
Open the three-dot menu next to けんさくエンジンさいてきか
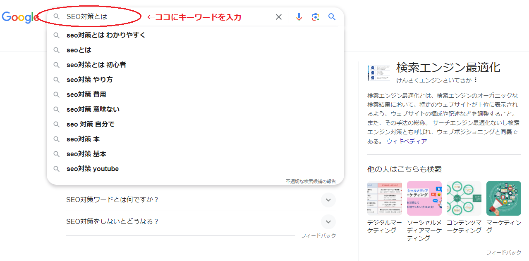click(x=475, y=80)
